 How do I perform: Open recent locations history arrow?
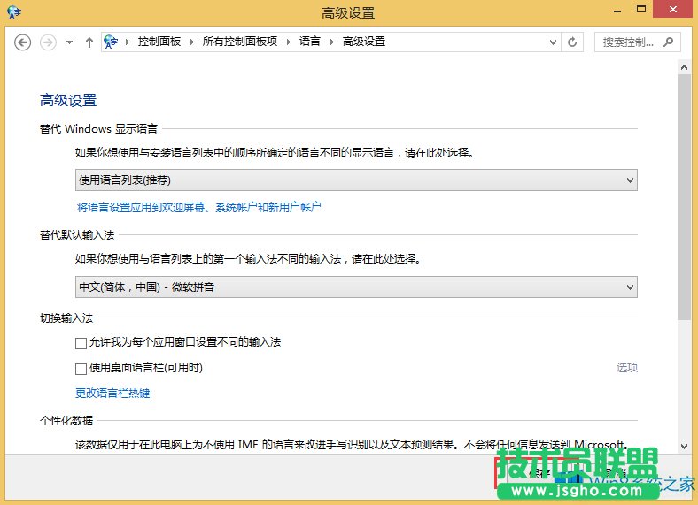coord(70,42)
